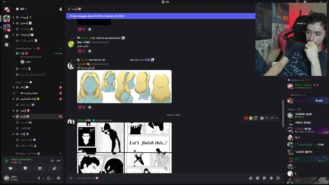The height and width of the screenshot is (185, 329).
Task: Open the بروست text channel
Action: click(x=38, y=17)
